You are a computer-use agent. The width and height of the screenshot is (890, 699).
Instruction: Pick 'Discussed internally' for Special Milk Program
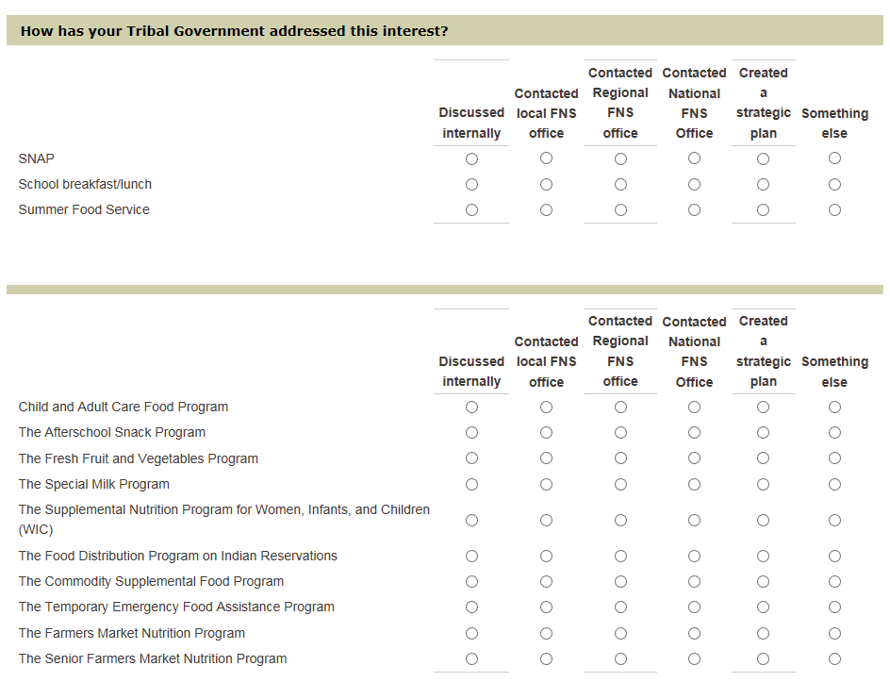click(x=471, y=484)
